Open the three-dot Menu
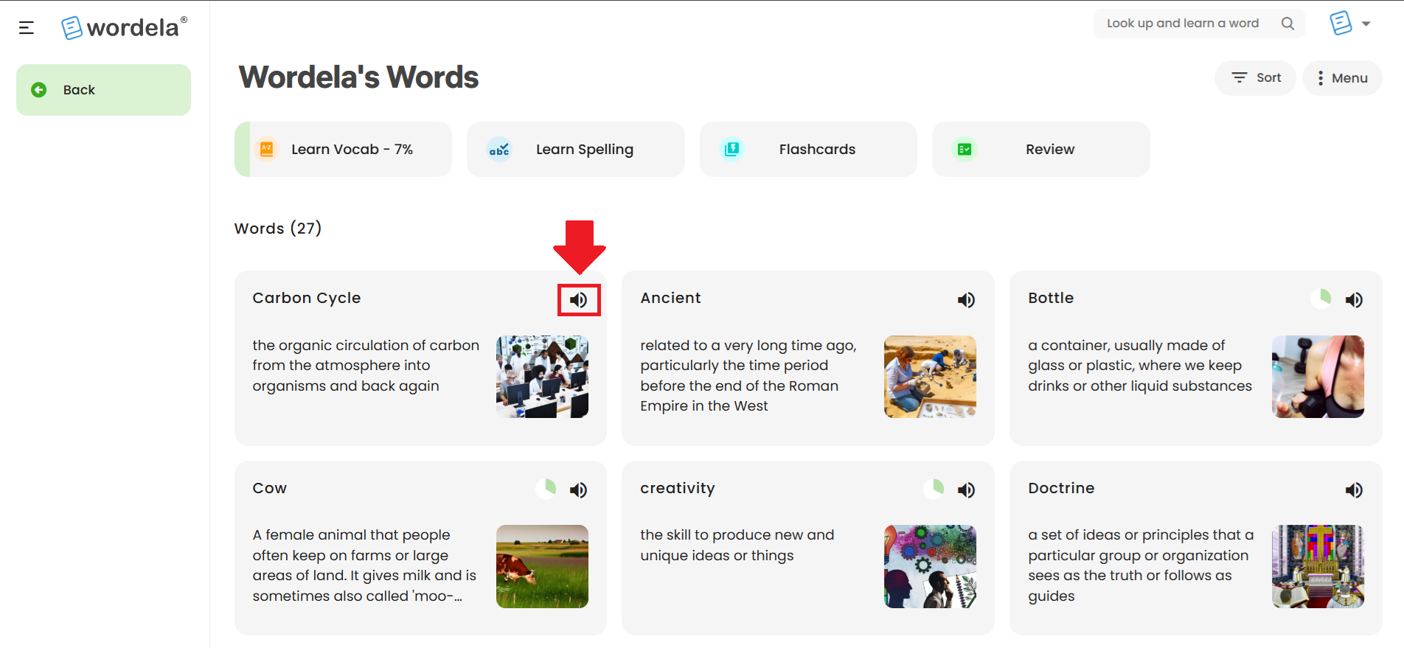 point(1342,78)
